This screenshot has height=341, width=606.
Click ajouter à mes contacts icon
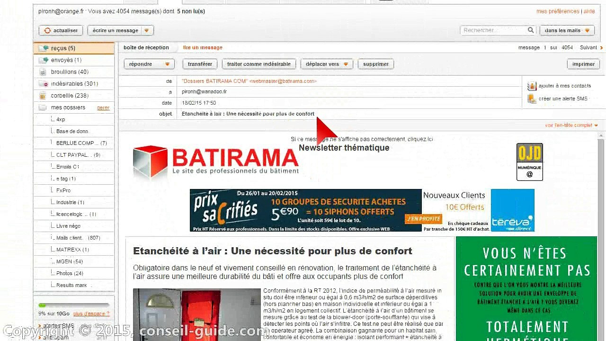click(532, 86)
